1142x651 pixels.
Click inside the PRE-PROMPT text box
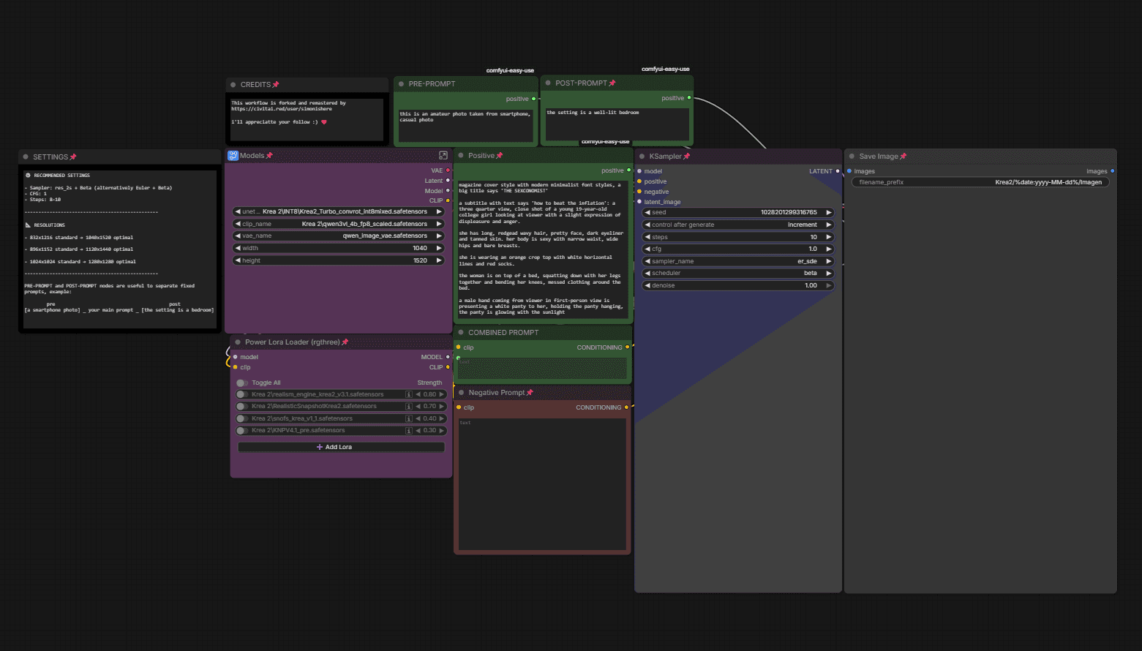(x=466, y=124)
